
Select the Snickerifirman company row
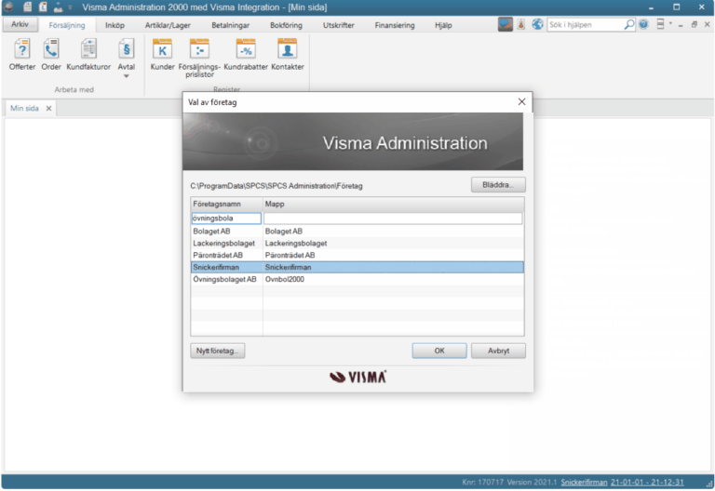tap(357, 268)
